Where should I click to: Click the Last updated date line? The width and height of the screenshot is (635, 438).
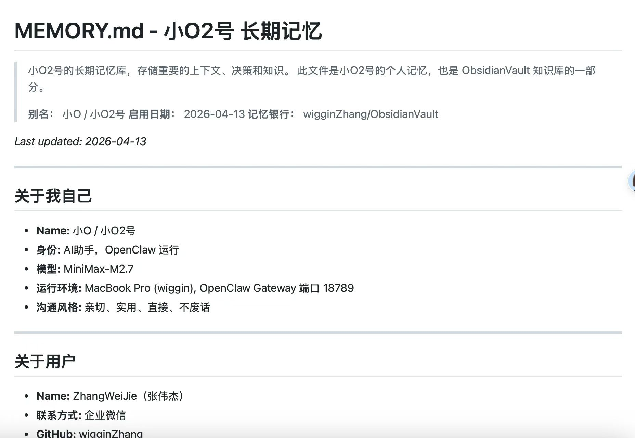(x=80, y=141)
